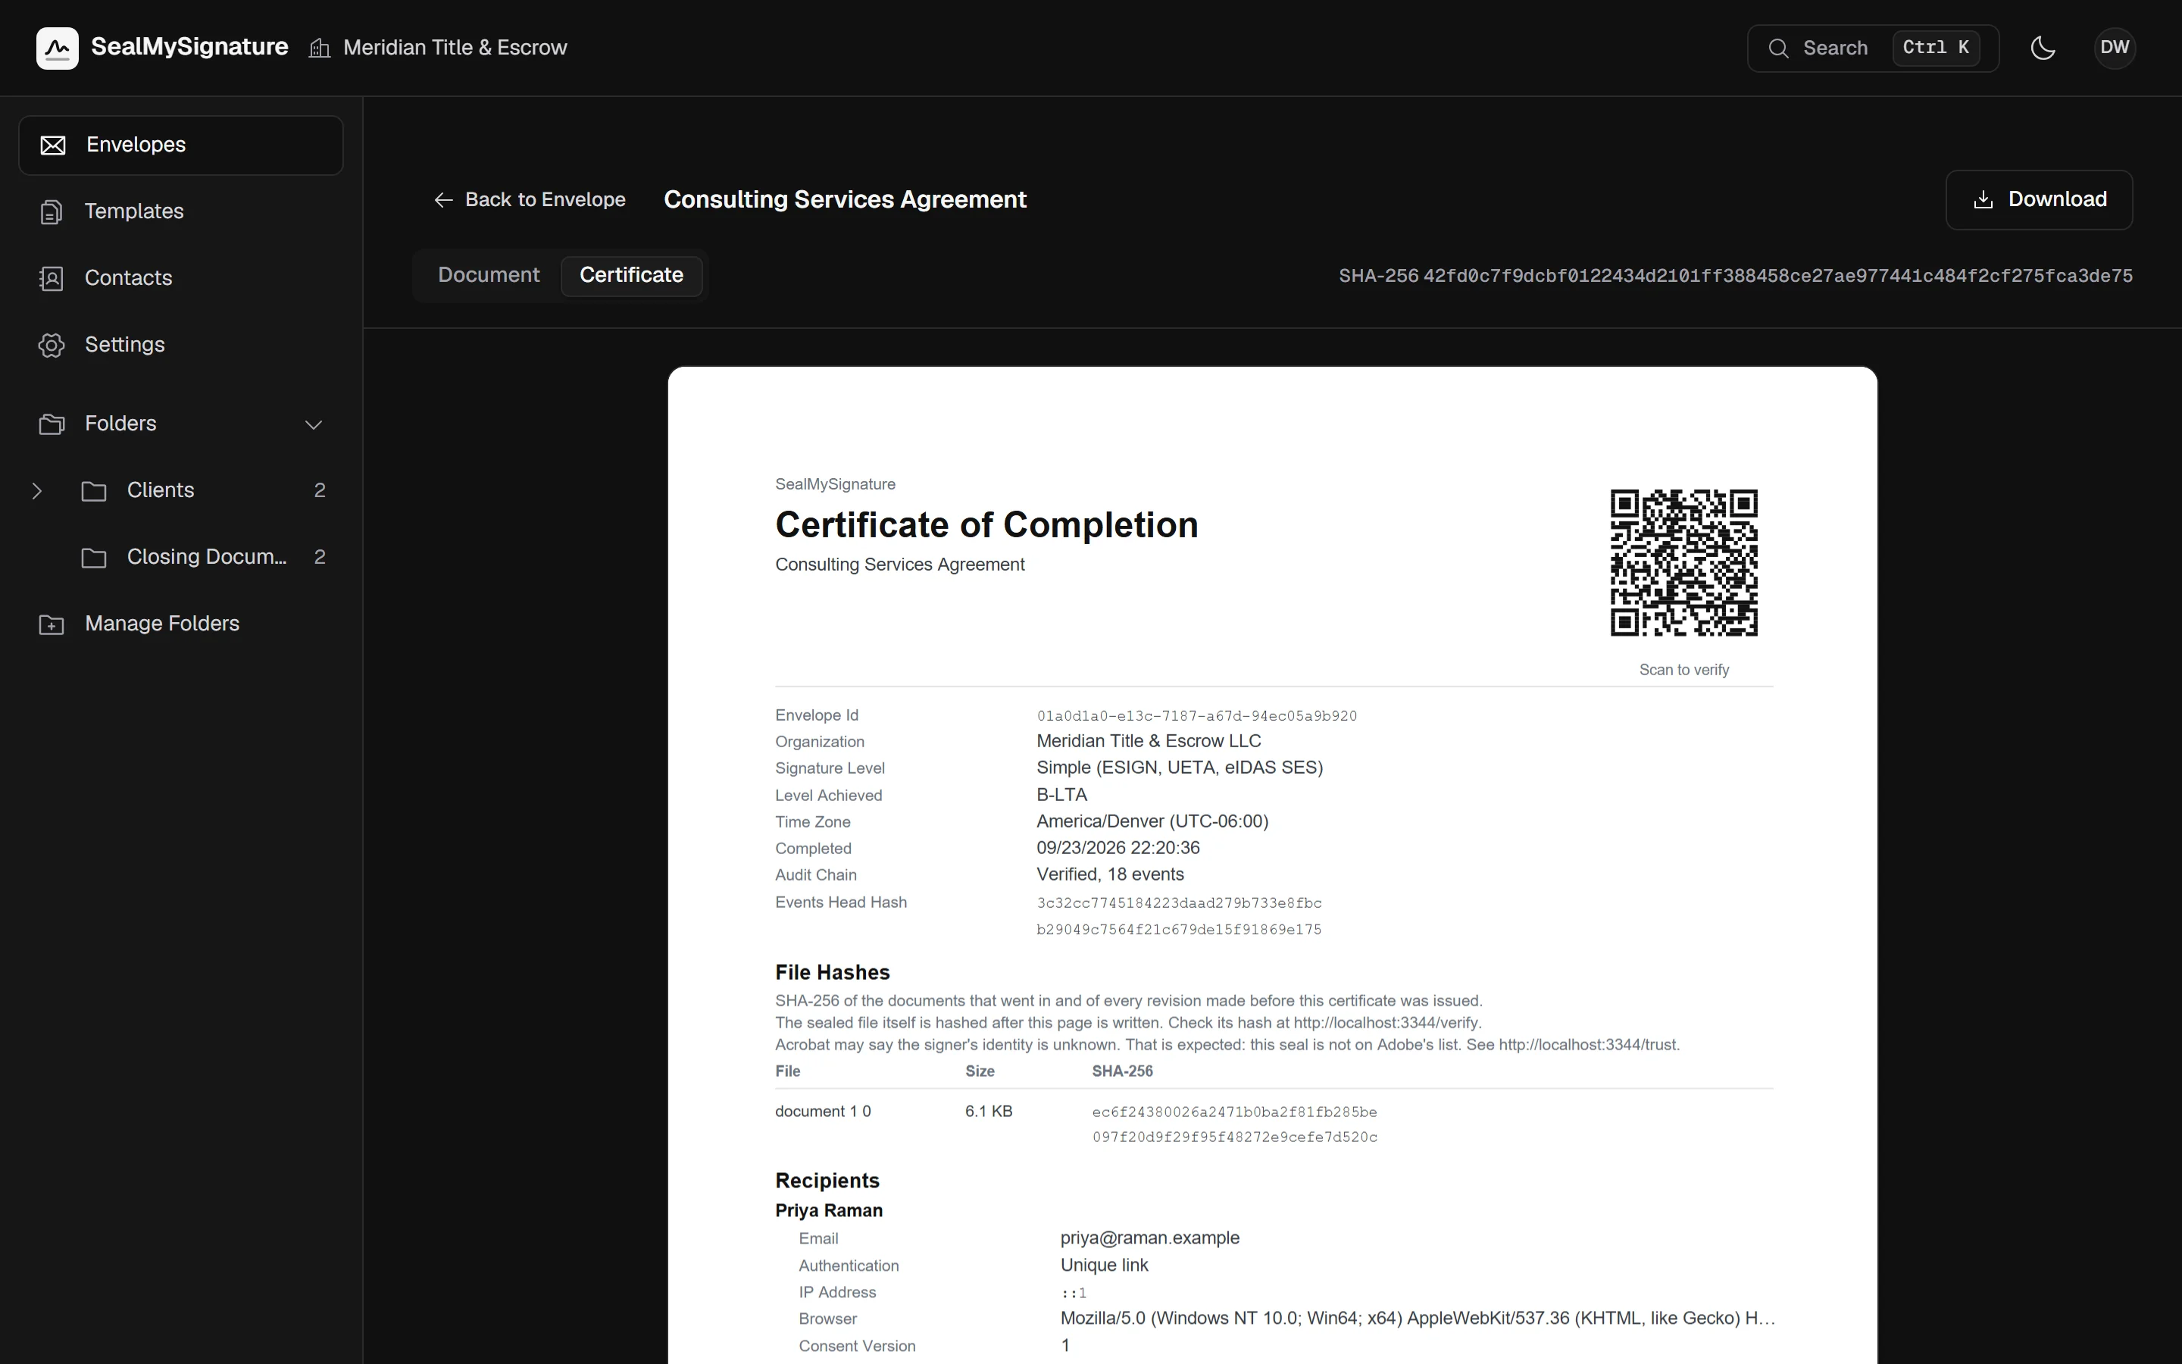Click the "document 1 0" file row
The width and height of the screenshot is (2182, 1364).
[x=1274, y=1124]
